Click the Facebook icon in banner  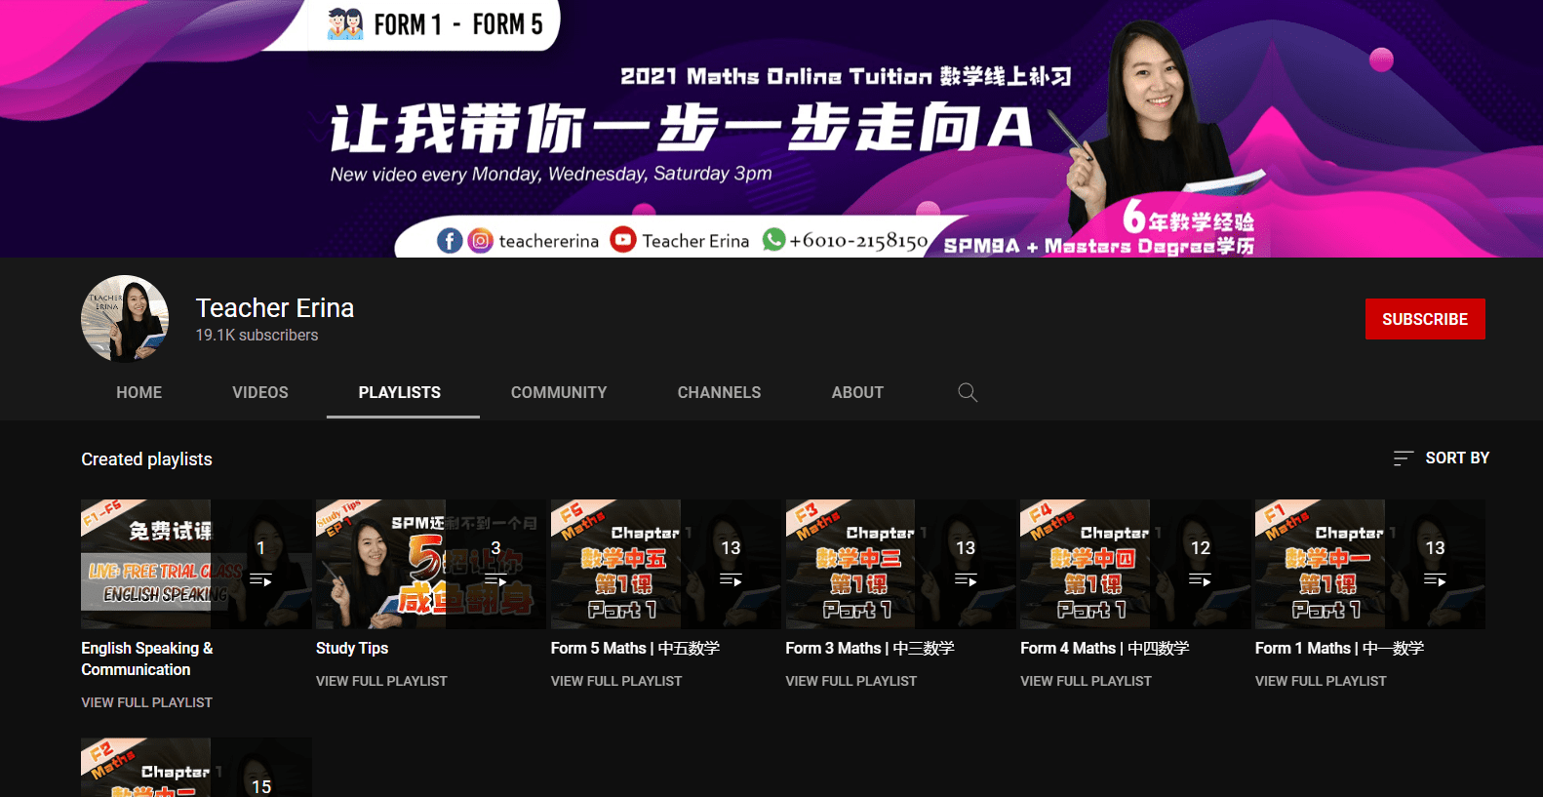click(450, 240)
